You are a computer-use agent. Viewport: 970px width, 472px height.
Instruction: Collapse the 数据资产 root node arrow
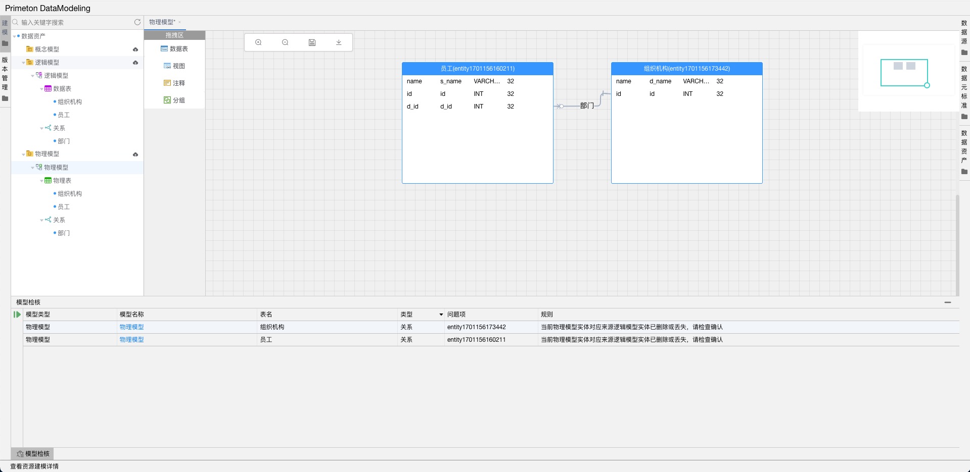coord(14,36)
